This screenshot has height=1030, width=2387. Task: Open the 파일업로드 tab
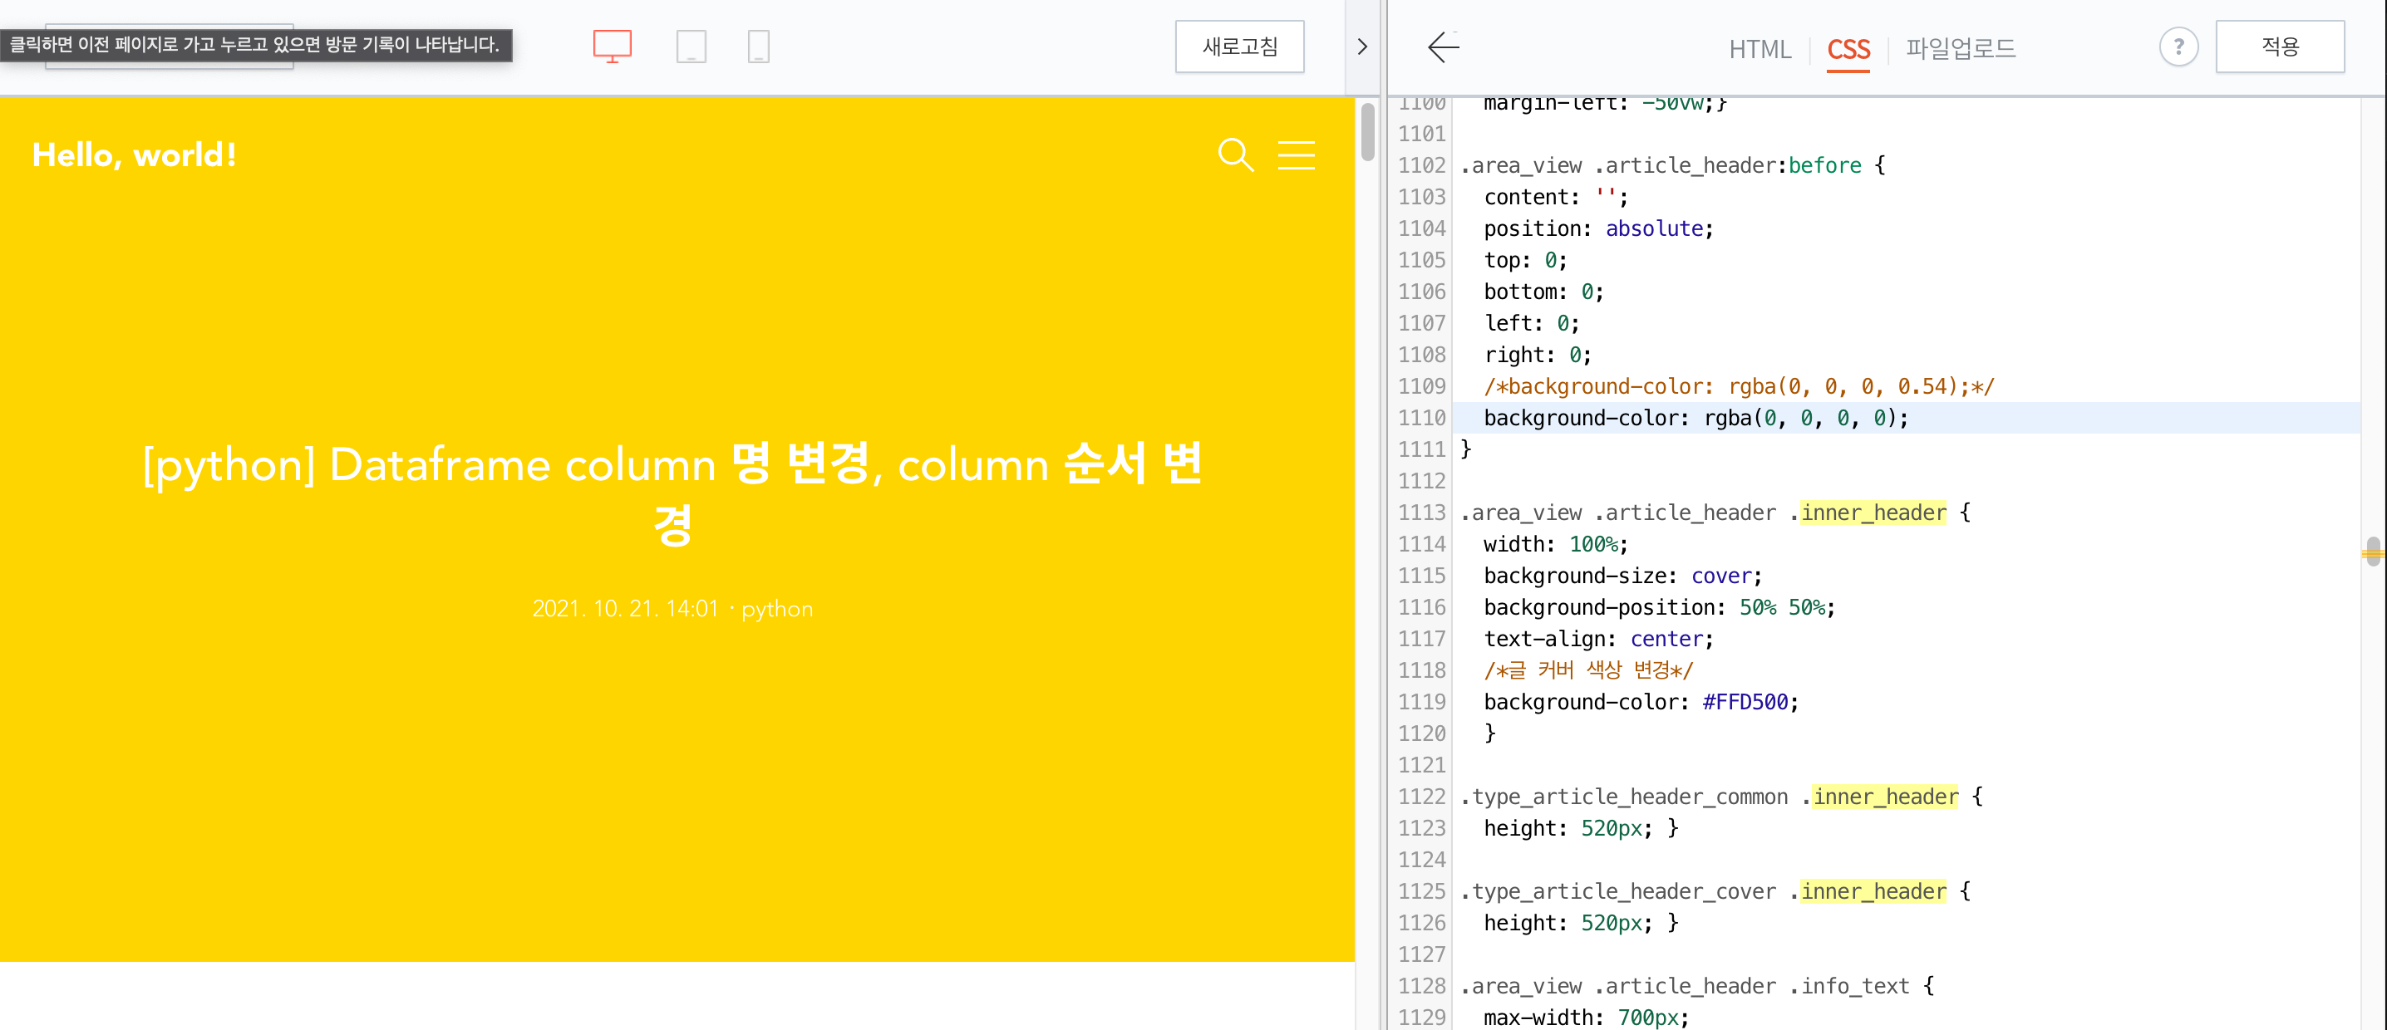click(1960, 48)
